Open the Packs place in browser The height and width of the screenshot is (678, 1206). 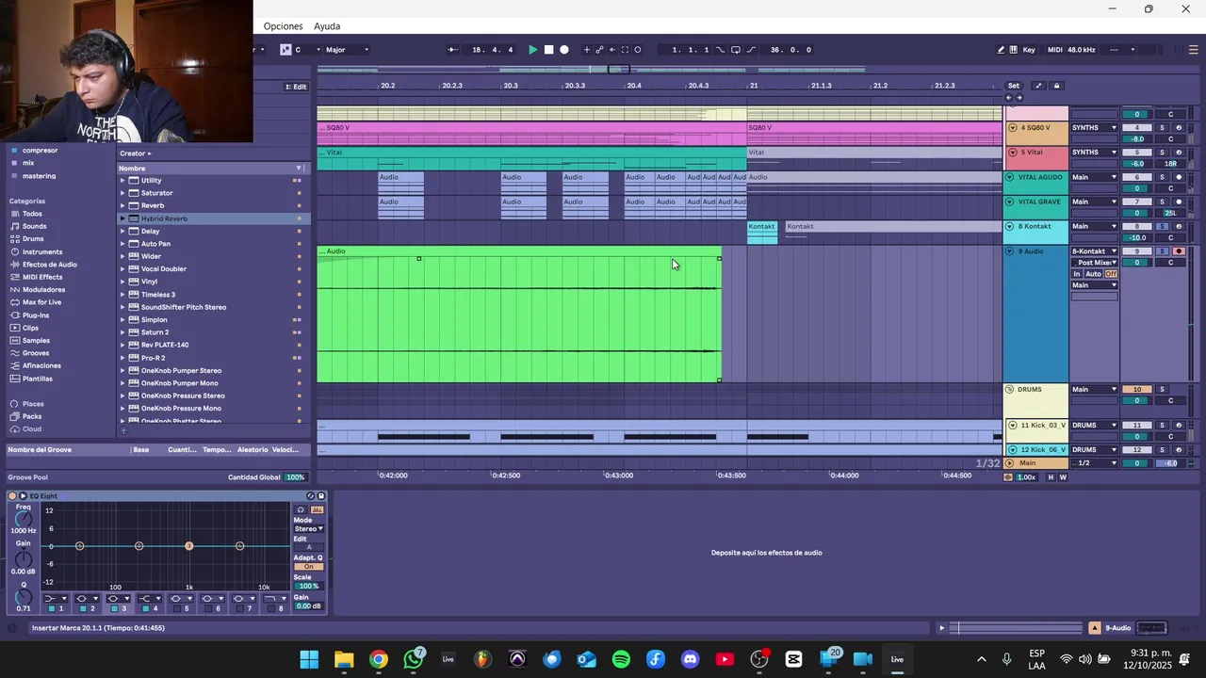click(x=32, y=416)
